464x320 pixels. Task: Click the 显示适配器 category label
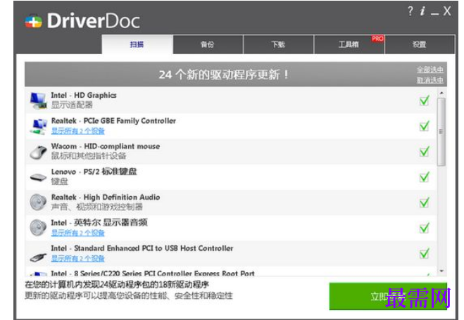[72, 105]
